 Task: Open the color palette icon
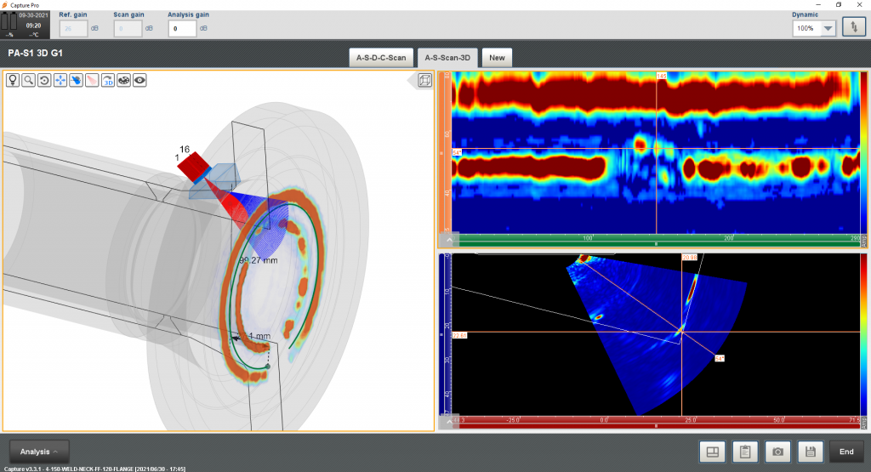(124, 80)
